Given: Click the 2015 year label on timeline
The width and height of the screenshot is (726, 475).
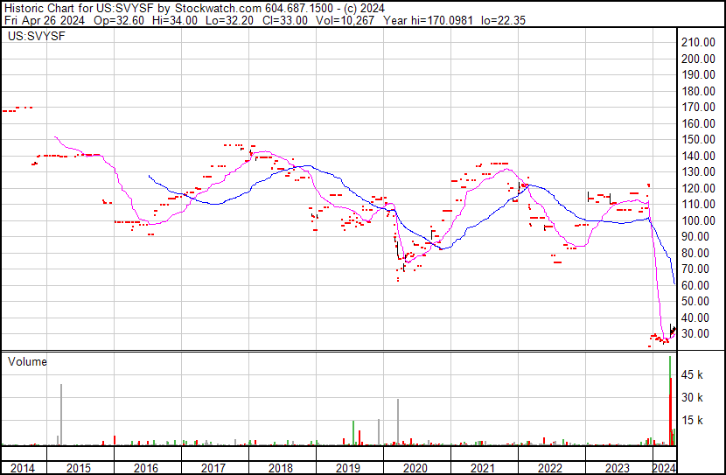Looking at the screenshot, I should coord(79,468).
